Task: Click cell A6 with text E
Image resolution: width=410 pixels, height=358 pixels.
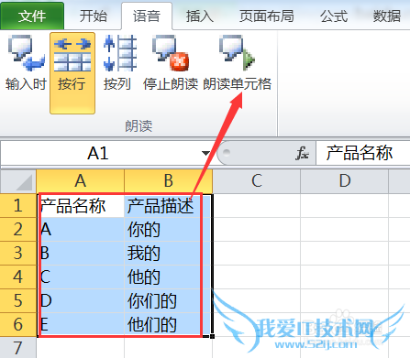Action: (81, 324)
